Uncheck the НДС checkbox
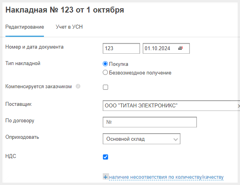The image size is (240, 185). coord(105,157)
